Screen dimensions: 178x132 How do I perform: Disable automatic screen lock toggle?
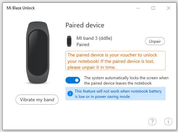(73, 80)
